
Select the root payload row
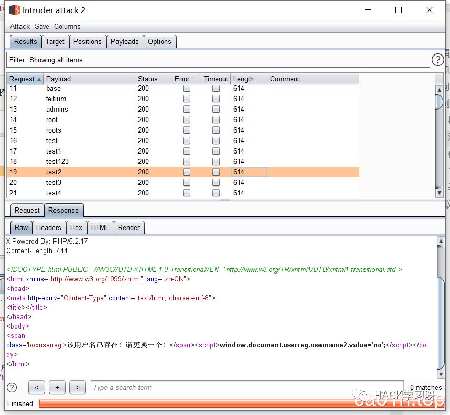(183, 120)
